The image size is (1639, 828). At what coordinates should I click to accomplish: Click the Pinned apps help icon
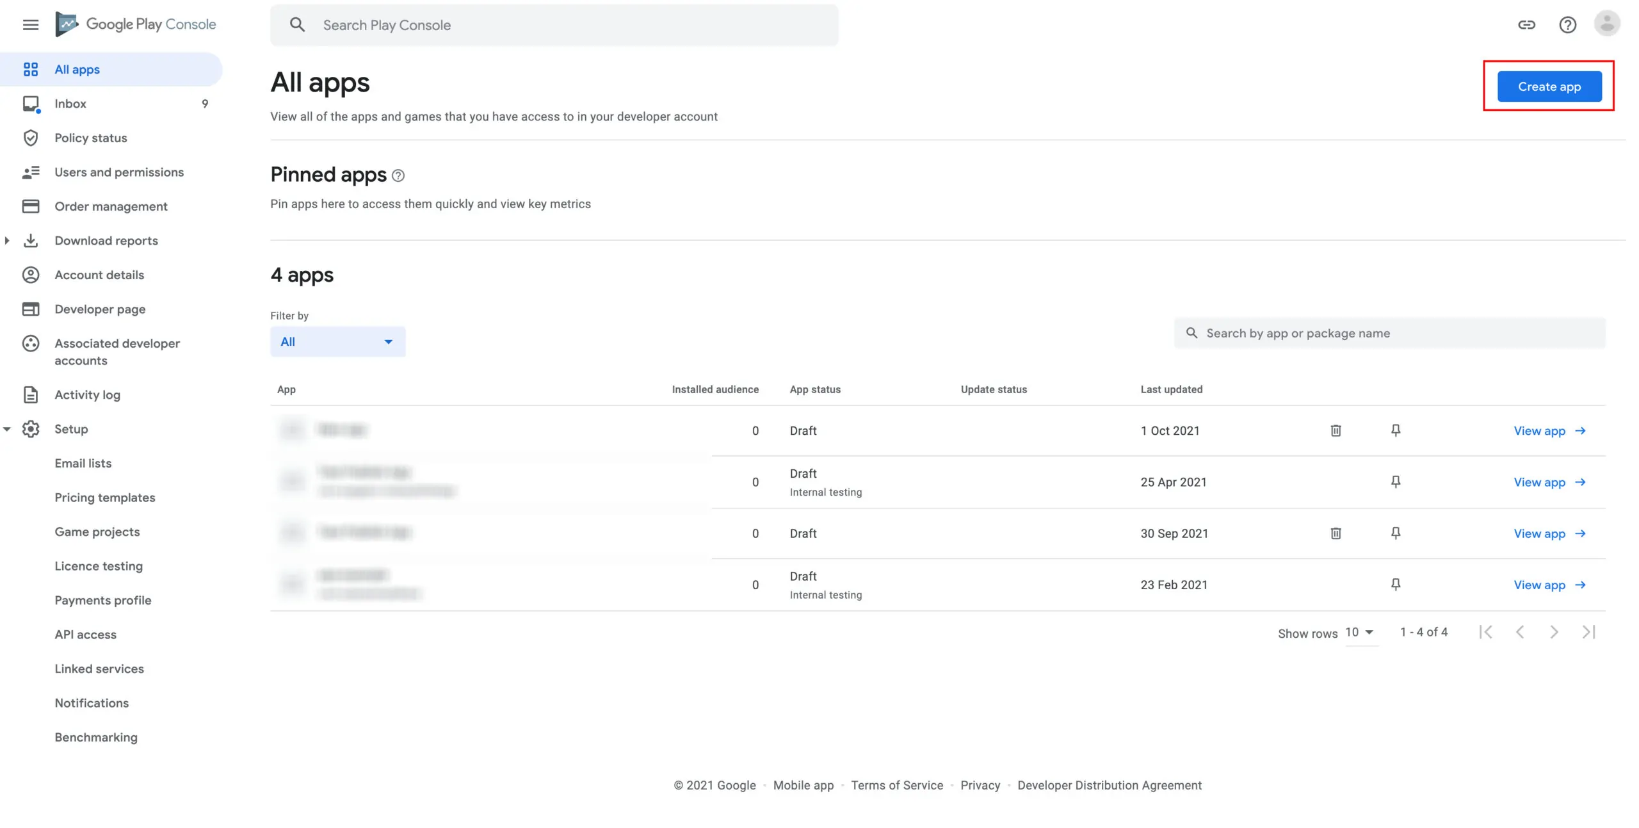point(398,175)
